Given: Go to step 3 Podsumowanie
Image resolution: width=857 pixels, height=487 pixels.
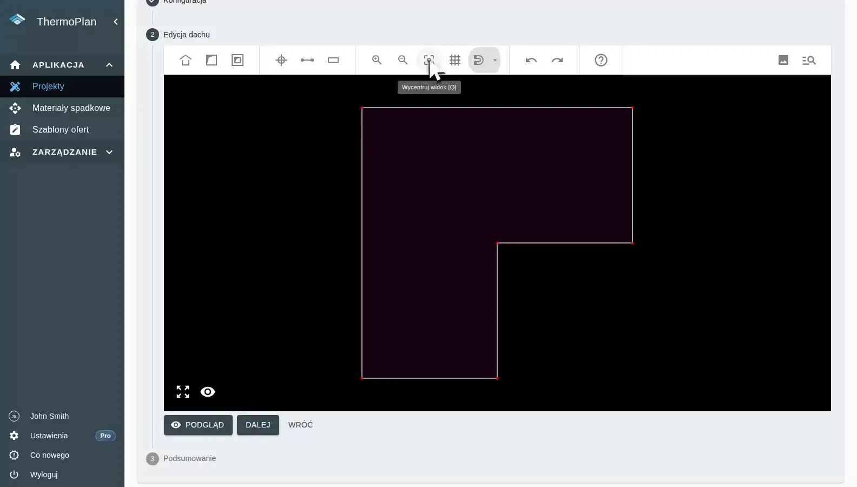Looking at the screenshot, I should tap(181, 458).
